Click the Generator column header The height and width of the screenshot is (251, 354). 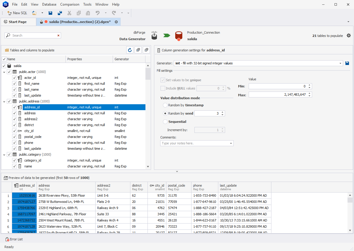coord(129,59)
